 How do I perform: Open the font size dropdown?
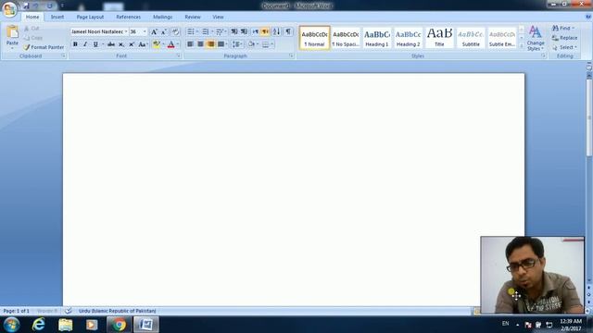[x=145, y=31]
